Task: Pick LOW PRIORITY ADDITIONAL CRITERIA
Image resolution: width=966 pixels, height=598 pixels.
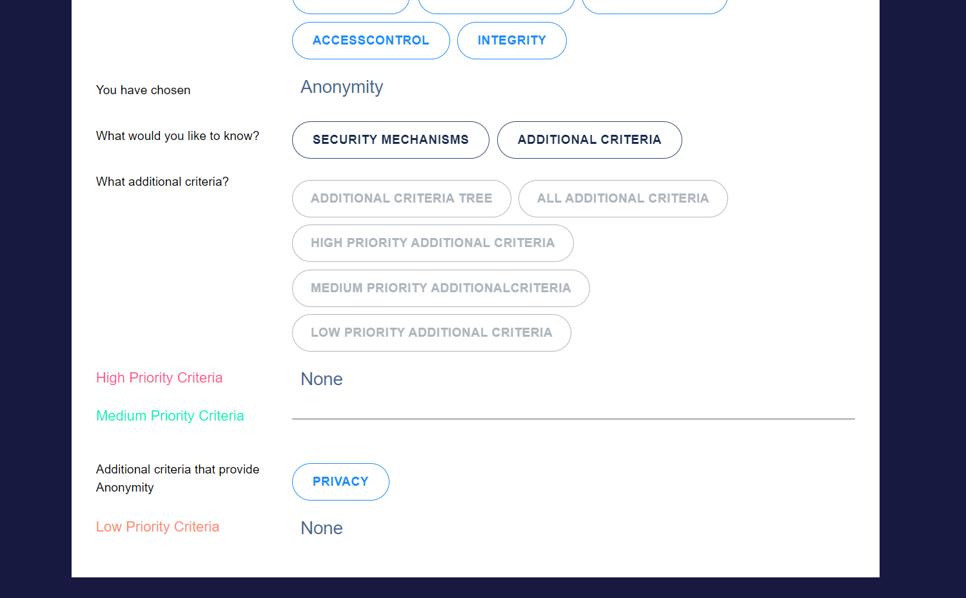Action: [x=431, y=333]
